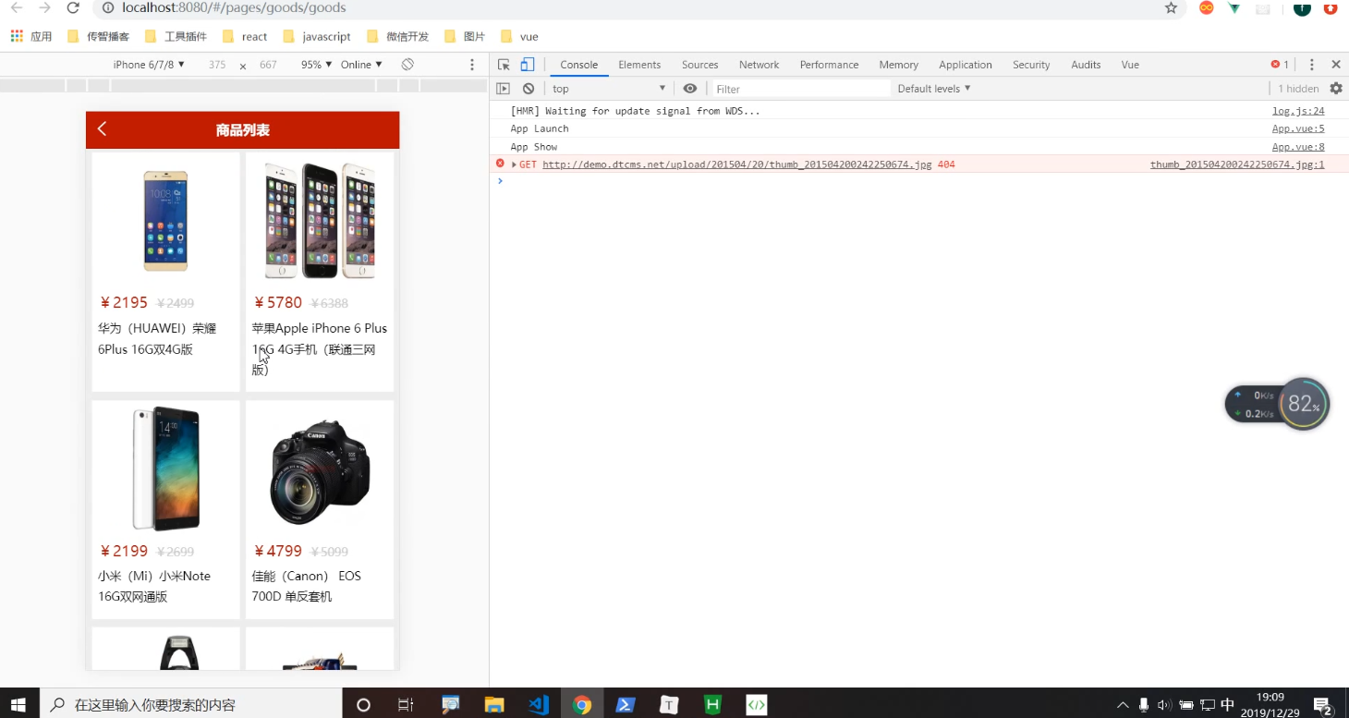Reload the browser page
The image size is (1349, 718).
[73, 8]
